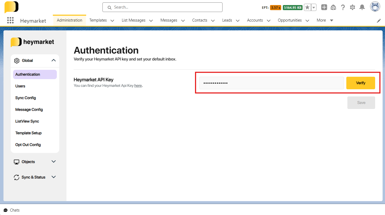Screen dimensions: 385x215
Task: Open the Opportunities tab
Action: click(290, 20)
